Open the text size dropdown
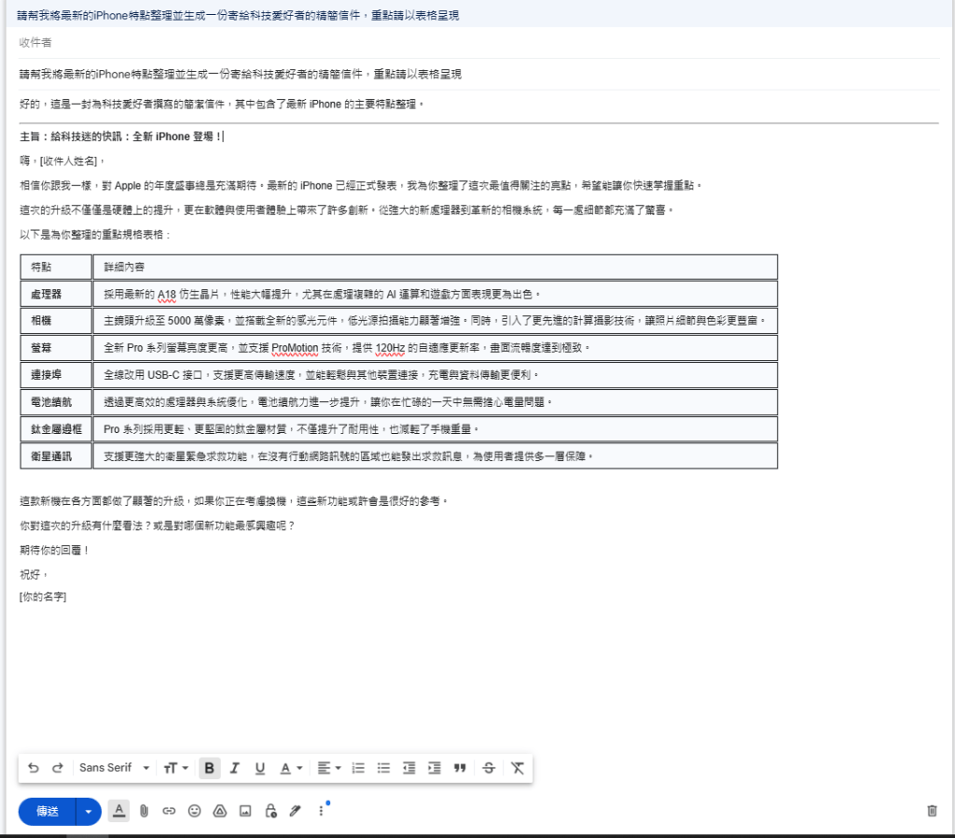This screenshot has width=955, height=838. 175,768
